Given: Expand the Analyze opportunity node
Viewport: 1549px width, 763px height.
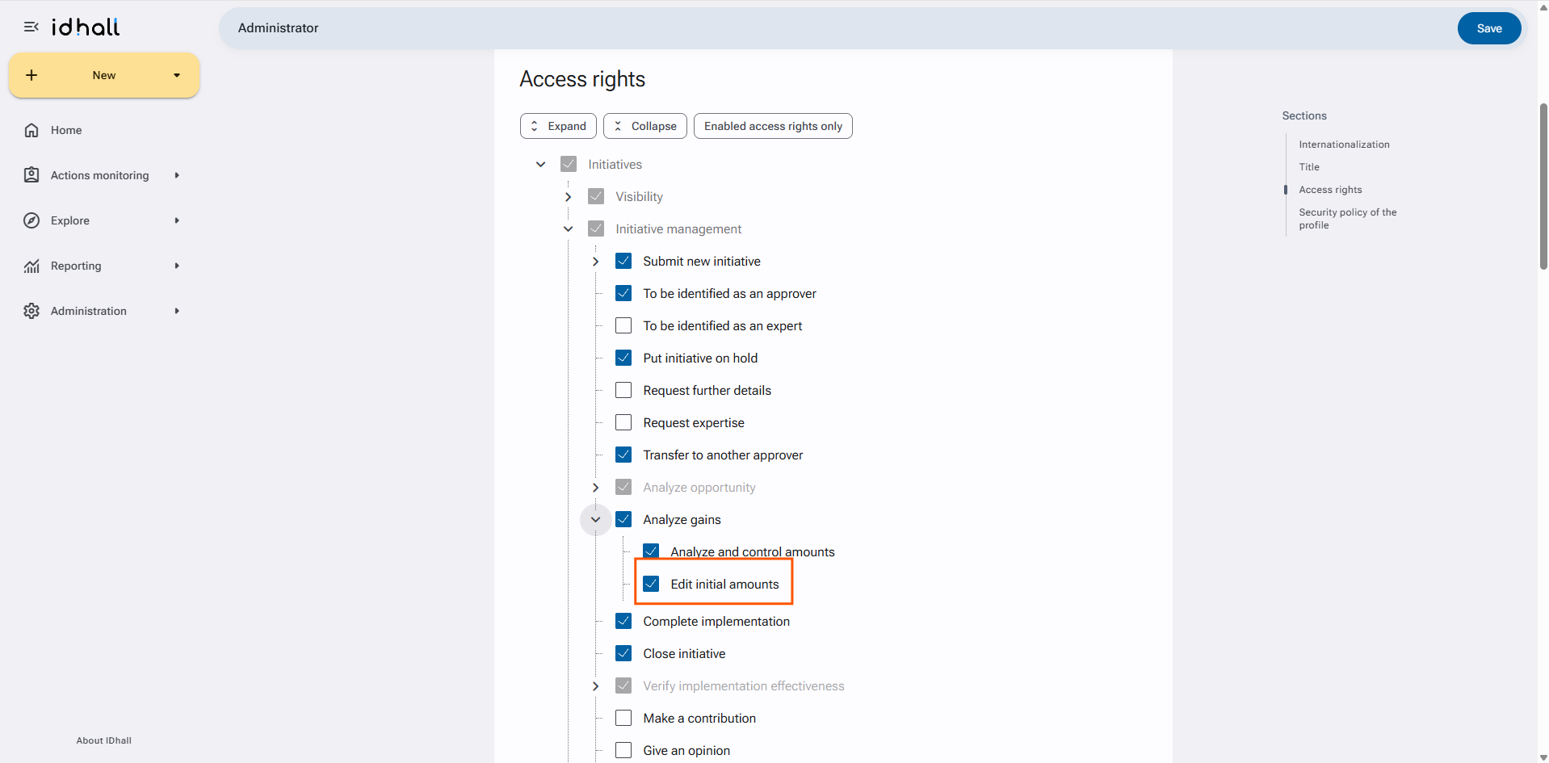Looking at the screenshot, I should click(596, 488).
